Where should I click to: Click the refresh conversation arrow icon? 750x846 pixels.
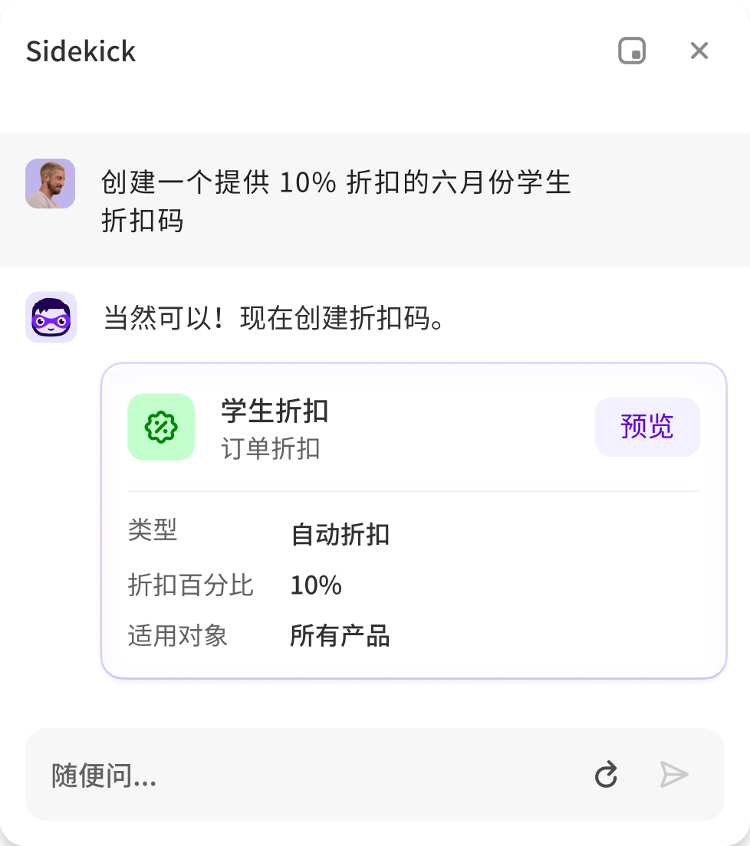[606, 775]
